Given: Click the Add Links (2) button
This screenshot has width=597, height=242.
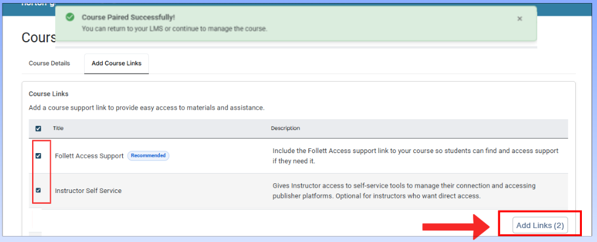Looking at the screenshot, I should click(540, 226).
